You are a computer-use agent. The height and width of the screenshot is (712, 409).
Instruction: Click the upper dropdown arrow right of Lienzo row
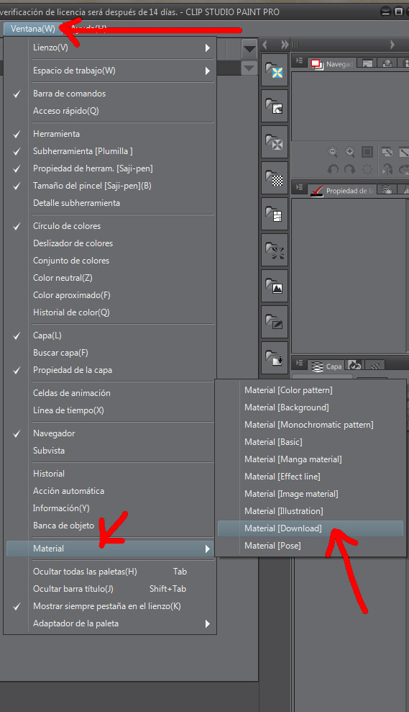point(249,49)
